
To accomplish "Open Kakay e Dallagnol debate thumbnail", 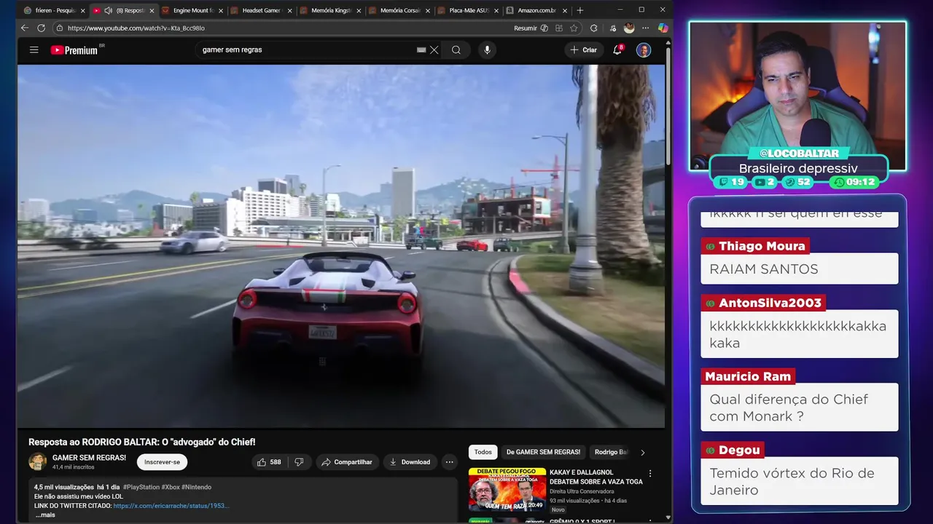I will tap(507, 490).
